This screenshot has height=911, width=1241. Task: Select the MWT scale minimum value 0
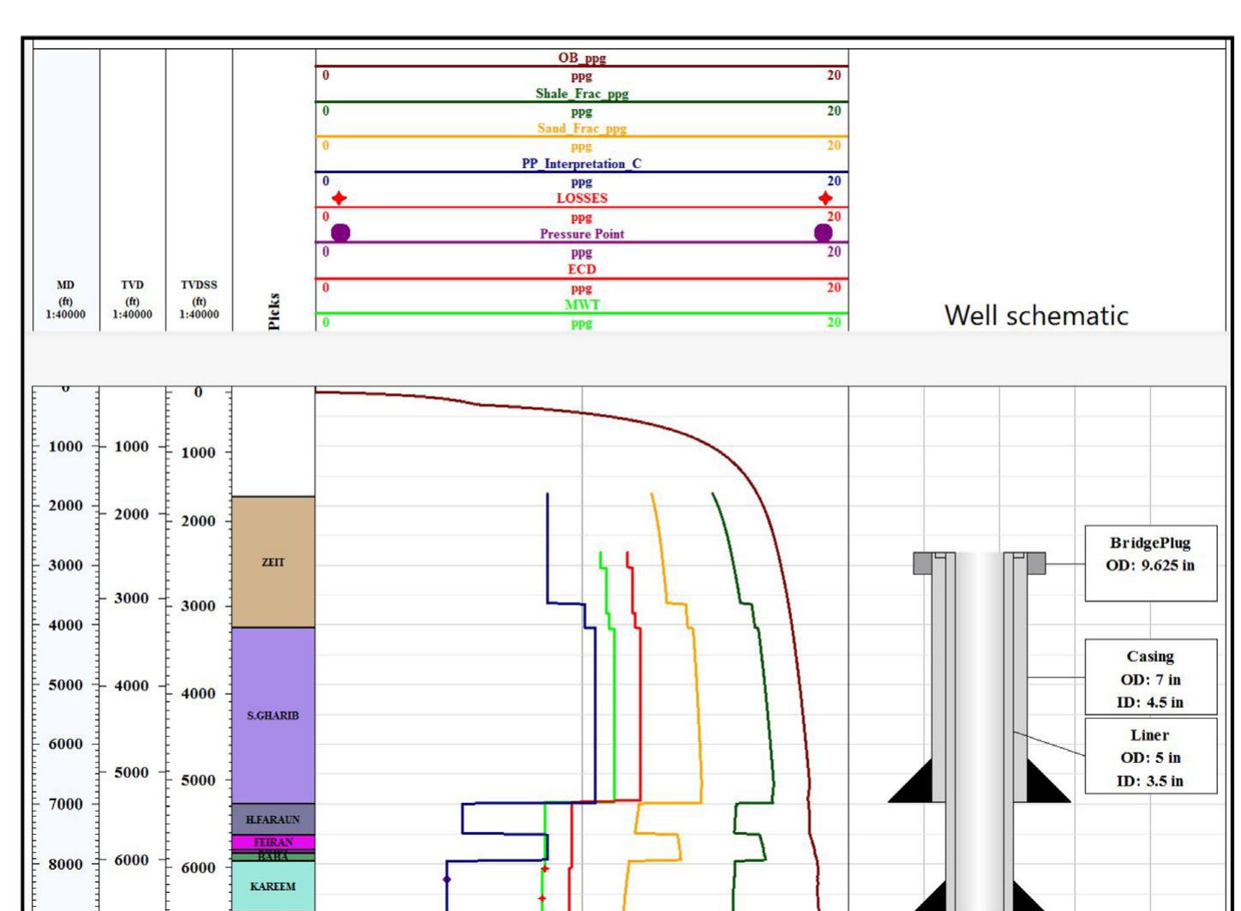point(326,322)
